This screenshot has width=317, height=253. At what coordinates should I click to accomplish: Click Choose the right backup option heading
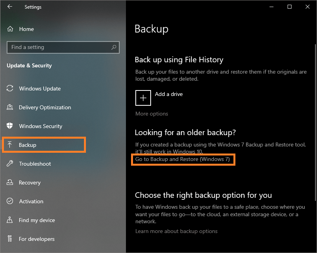coord(203,195)
